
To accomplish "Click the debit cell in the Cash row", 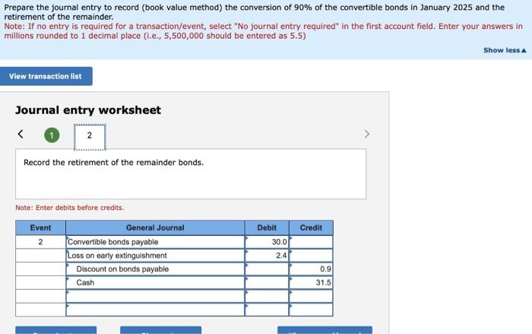I will (267, 283).
